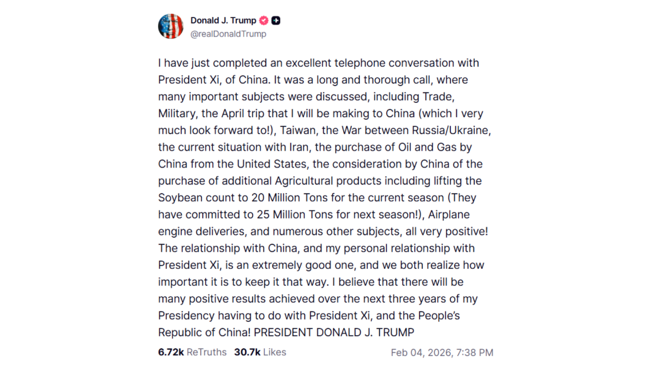Open the Donald J. Trump profile name

(223, 20)
